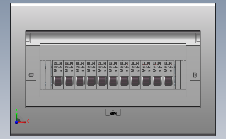
Task: Select the top-right cover hinge clip
Action: pos(198,38)
